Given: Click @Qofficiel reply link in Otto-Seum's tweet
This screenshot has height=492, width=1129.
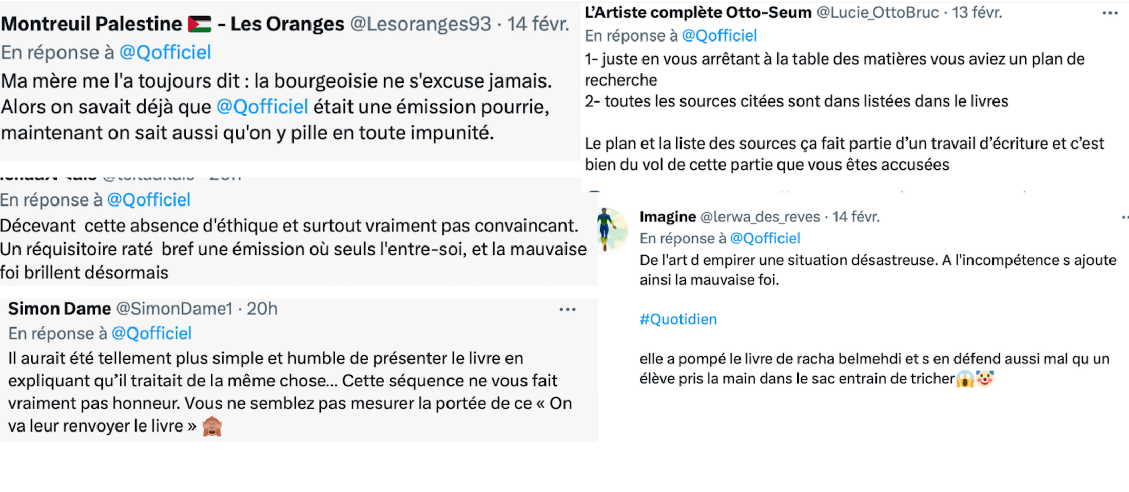Looking at the screenshot, I should [x=719, y=35].
